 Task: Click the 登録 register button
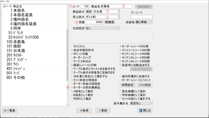(x=103, y=111)
